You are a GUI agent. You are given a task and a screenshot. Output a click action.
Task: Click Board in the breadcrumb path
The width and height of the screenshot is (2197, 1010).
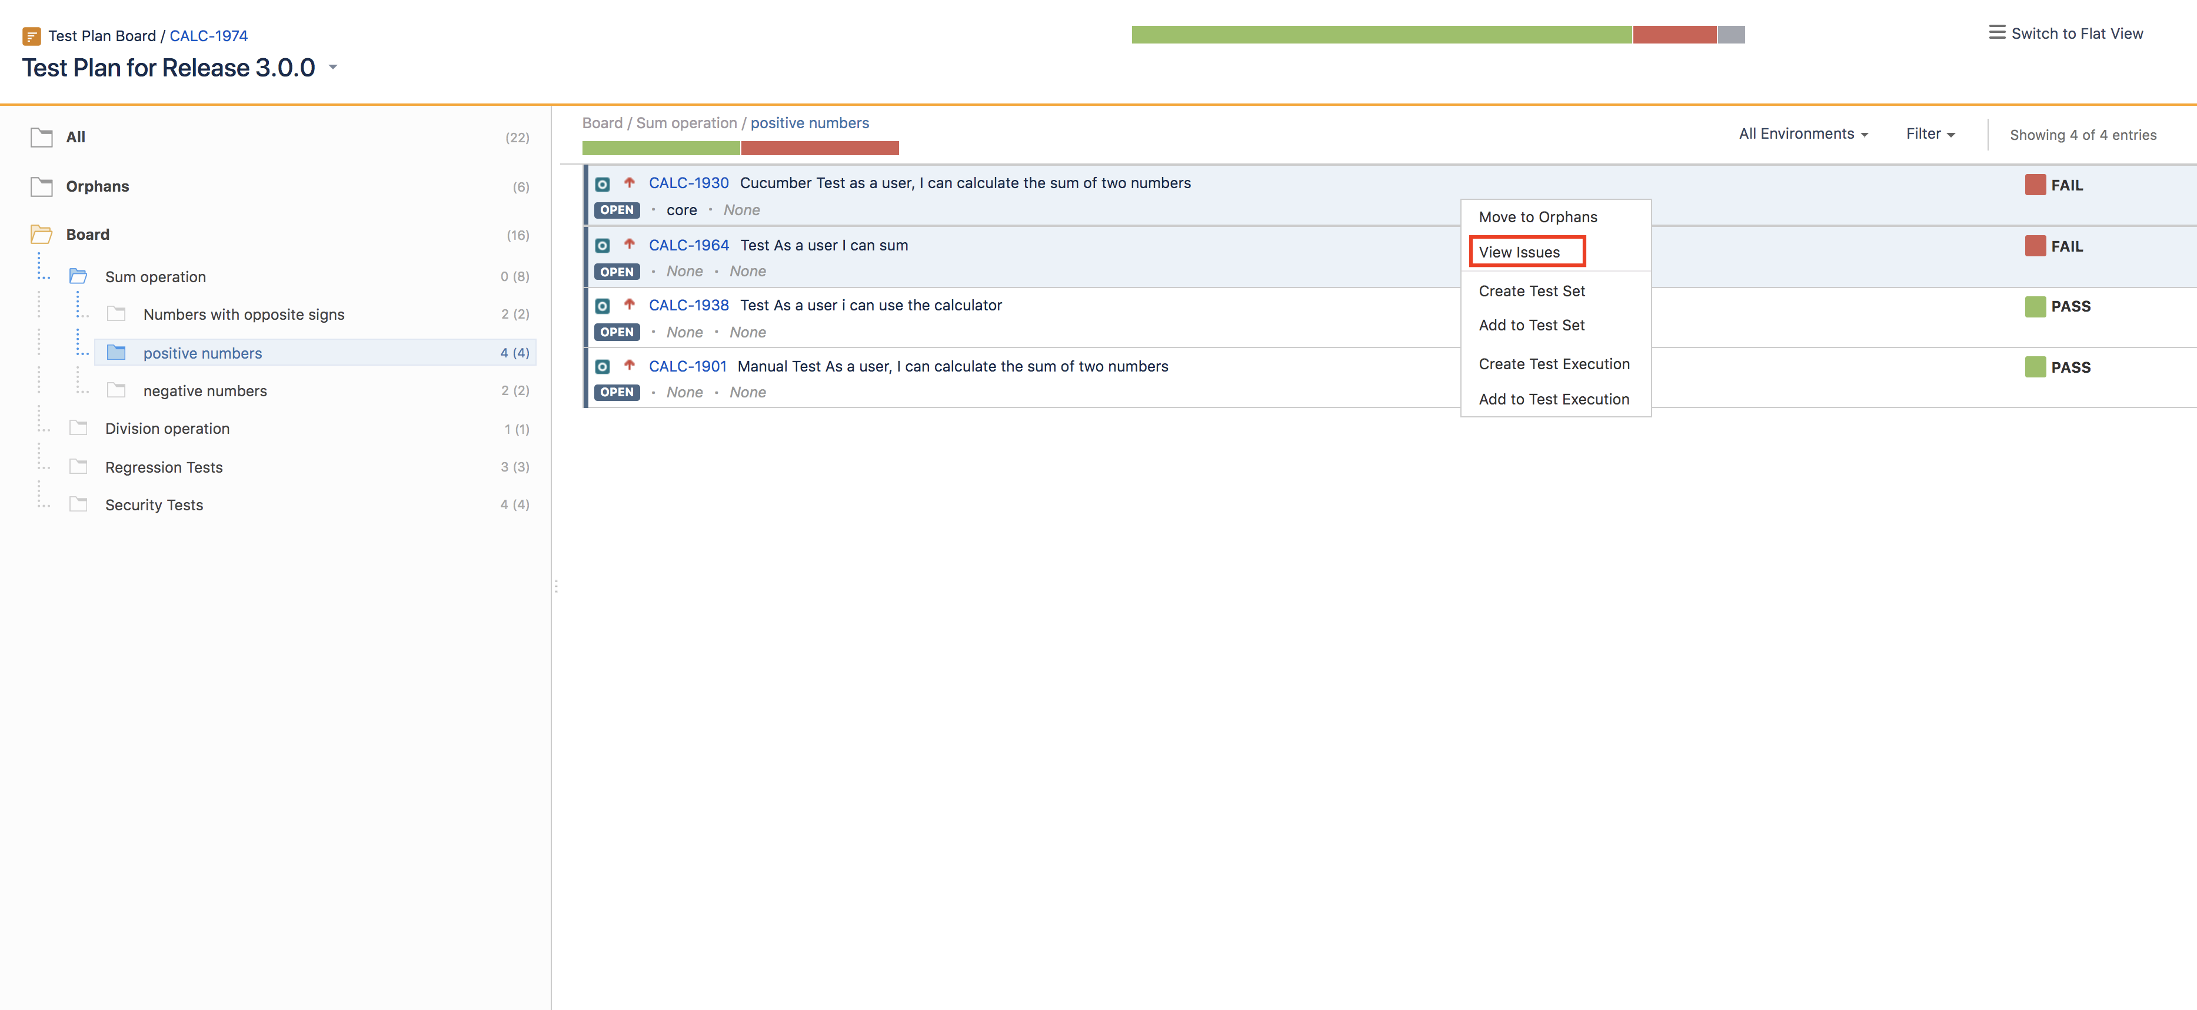[x=602, y=123]
